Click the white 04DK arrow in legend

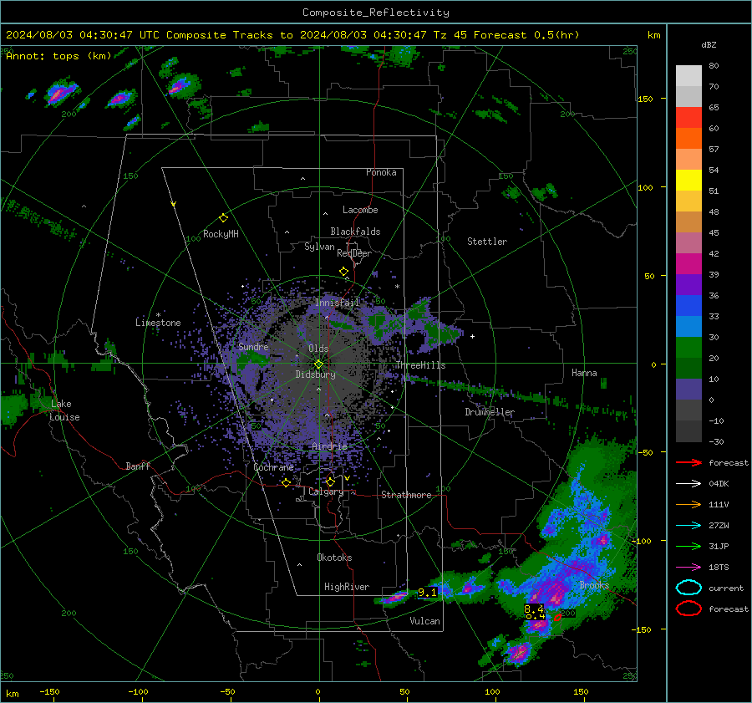click(x=688, y=484)
